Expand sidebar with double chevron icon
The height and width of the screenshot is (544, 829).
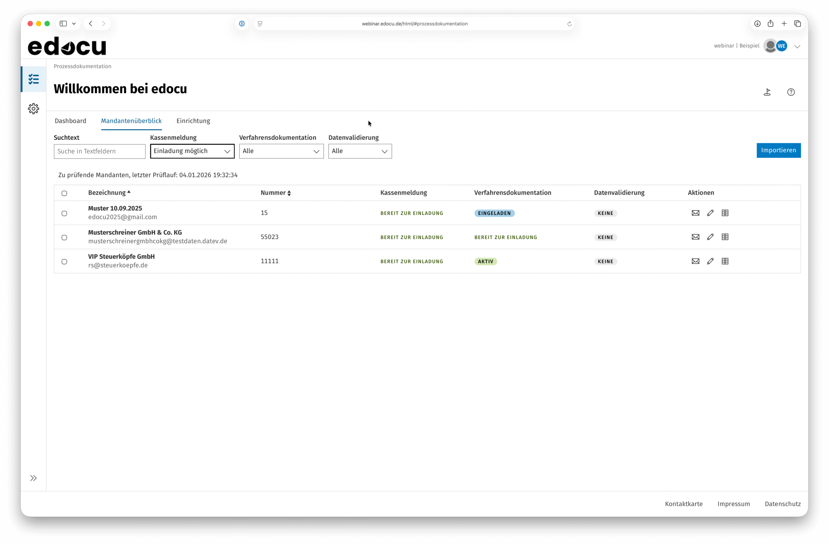click(x=33, y=478)
